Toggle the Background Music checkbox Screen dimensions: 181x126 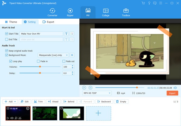7,55
